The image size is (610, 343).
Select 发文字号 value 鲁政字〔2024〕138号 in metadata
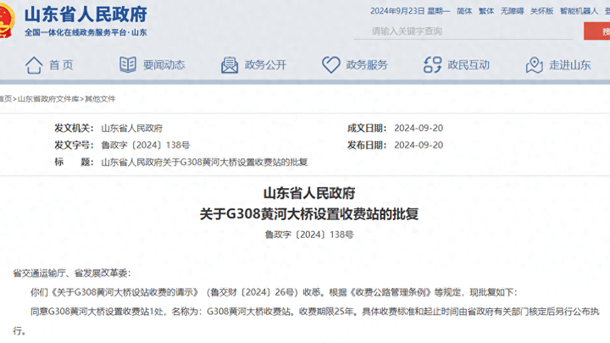click(146, 145)
